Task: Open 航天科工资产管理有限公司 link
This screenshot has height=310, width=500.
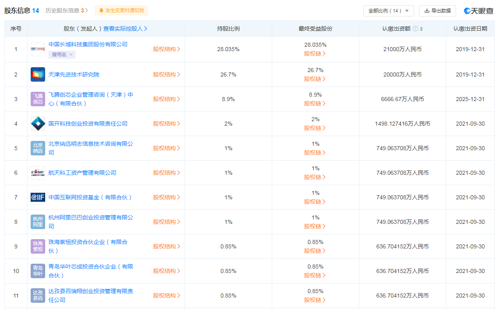Action: pos(82,173)
